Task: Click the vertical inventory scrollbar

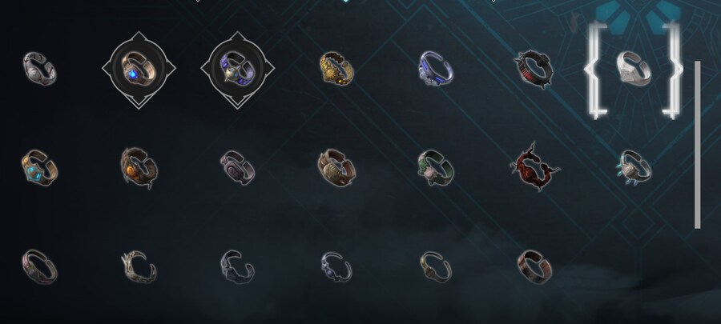Action: pos(698,145)
